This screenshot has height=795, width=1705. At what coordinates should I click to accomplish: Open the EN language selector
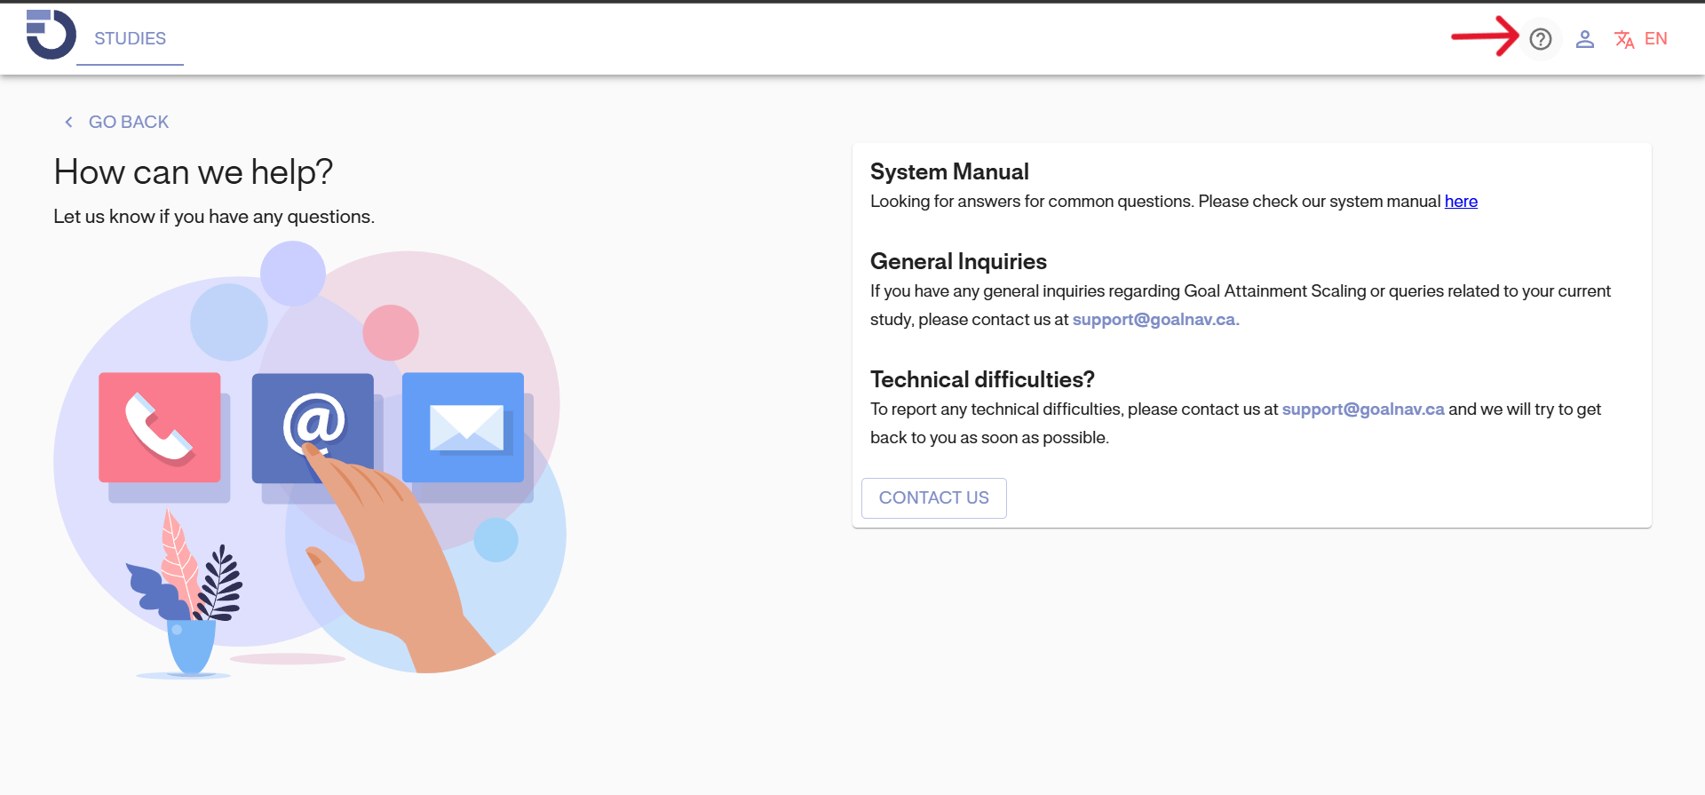(x=1655, y=39)
